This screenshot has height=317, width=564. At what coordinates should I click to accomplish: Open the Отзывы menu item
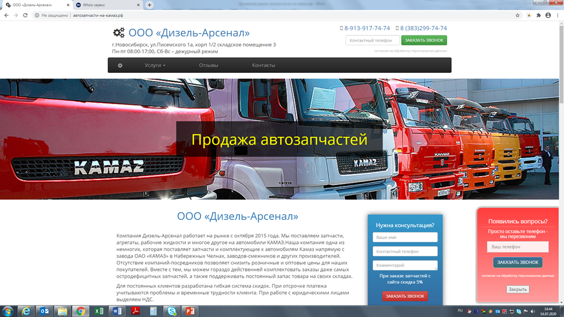pyautogui.click(x=208, y=66)
